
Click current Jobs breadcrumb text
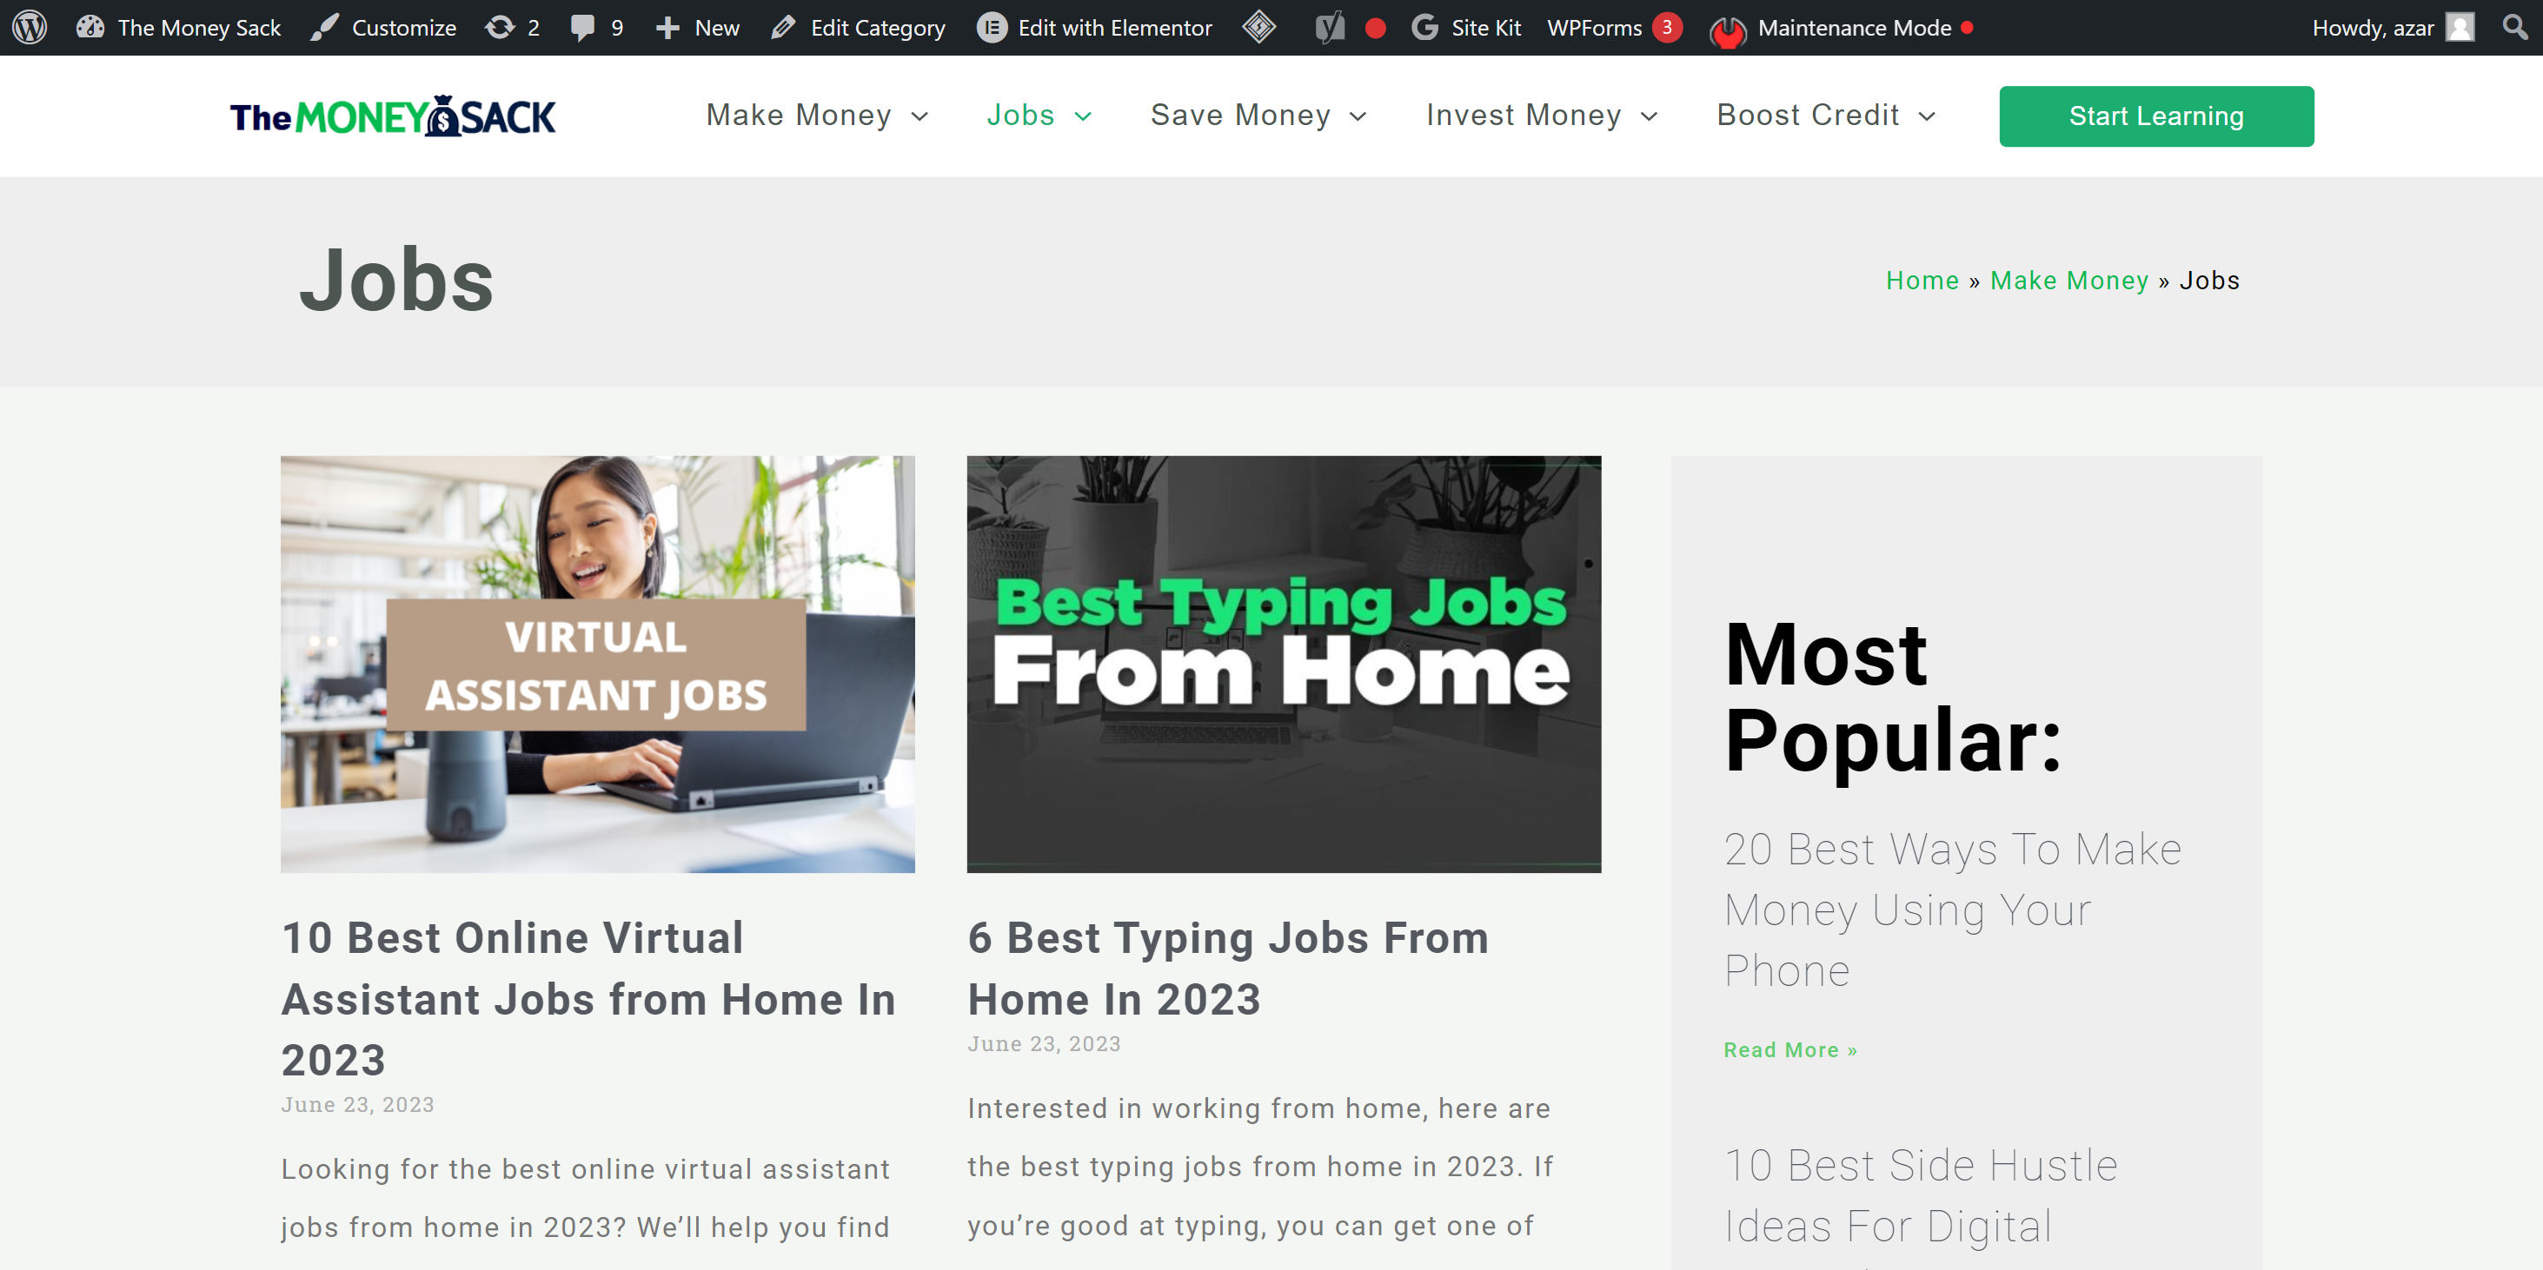(2209, 281)
